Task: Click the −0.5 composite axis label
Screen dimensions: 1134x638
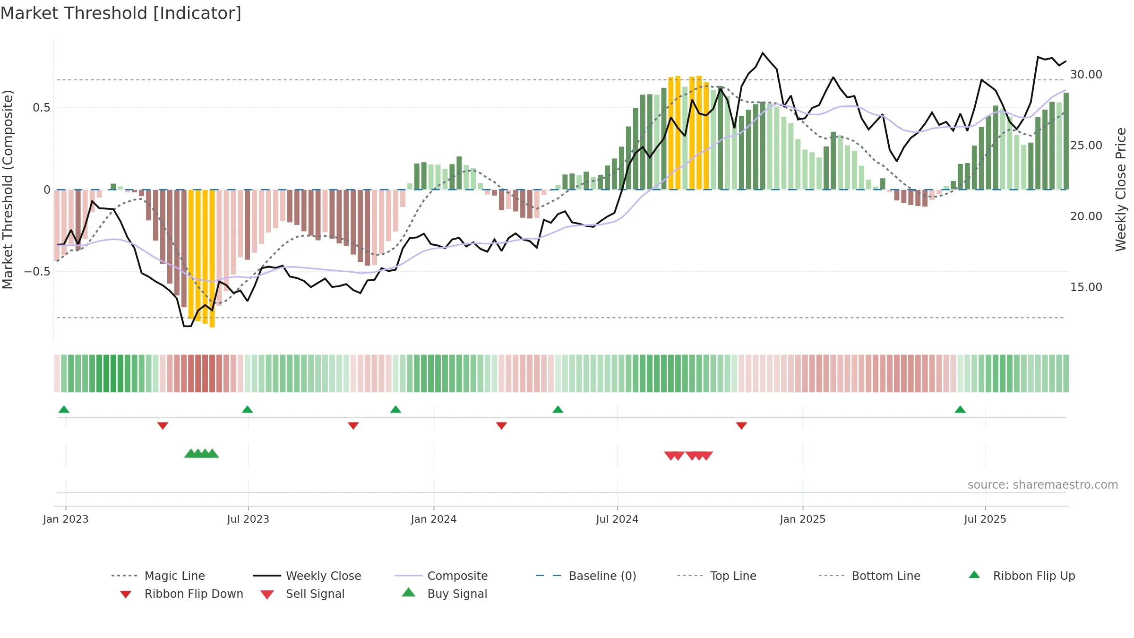Action: tap(37, 272)
